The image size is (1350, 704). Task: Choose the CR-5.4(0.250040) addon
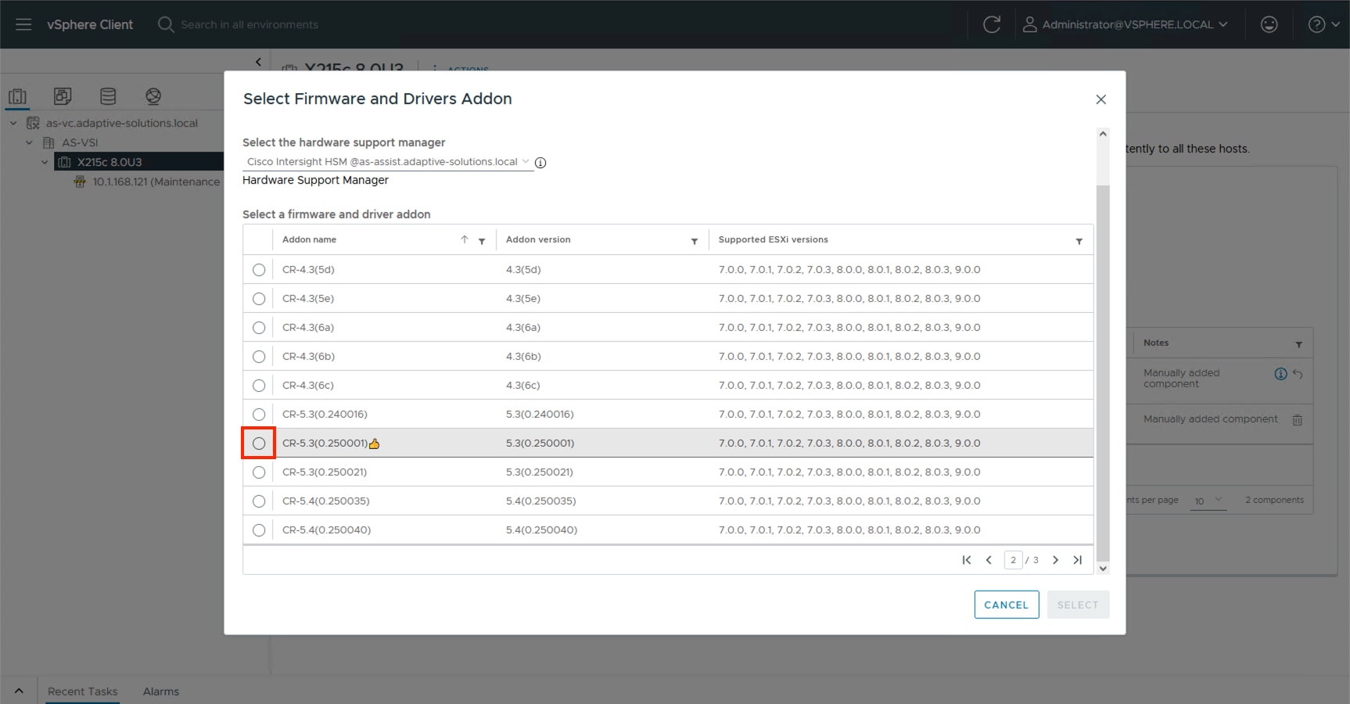pos(258,530)
